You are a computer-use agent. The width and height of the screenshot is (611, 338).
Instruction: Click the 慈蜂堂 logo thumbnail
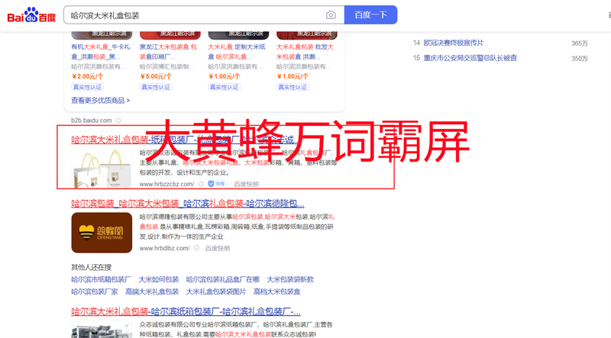[x=102, y=233]
